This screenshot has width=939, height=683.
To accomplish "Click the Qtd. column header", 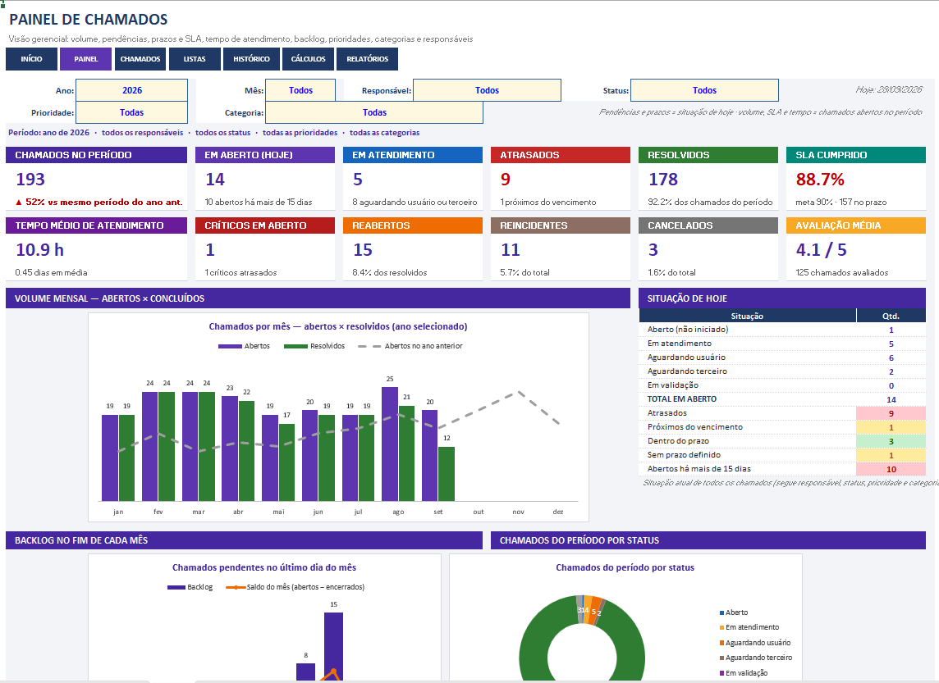I will [891, 316].
